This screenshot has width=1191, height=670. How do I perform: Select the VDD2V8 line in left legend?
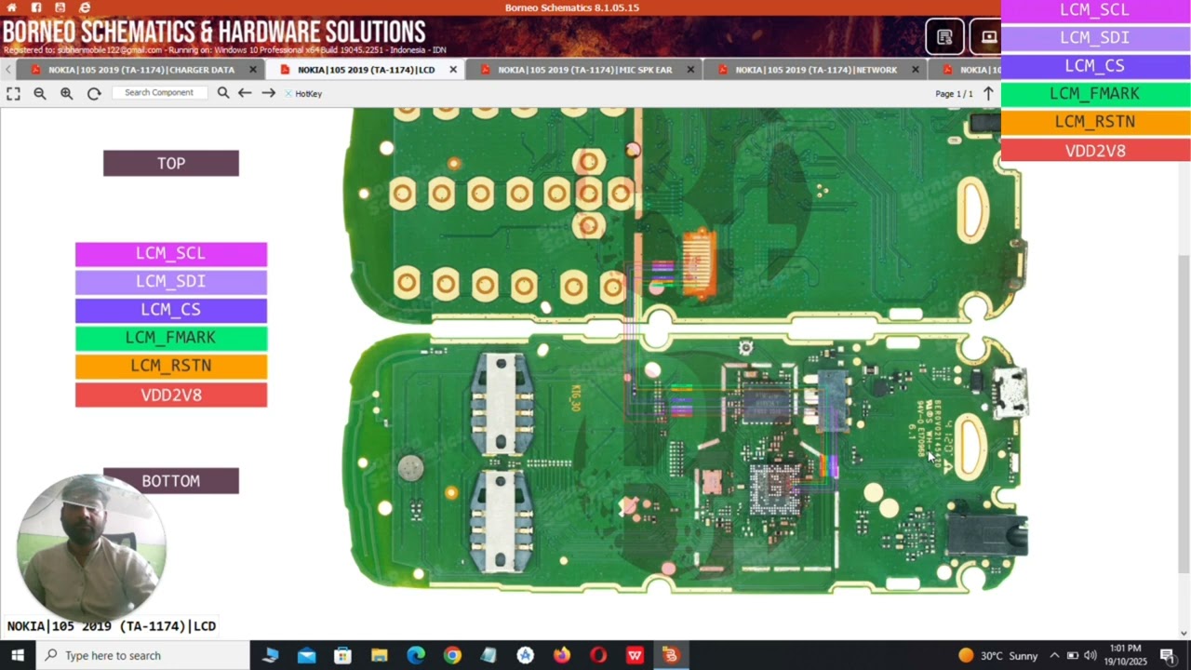[171, 395]
